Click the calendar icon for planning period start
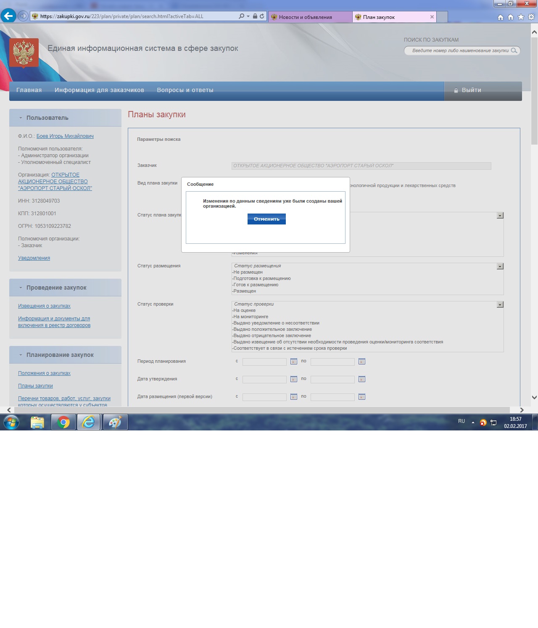This screenshot has height=628, width=538. pyautogui.click(x=294, y=361)
